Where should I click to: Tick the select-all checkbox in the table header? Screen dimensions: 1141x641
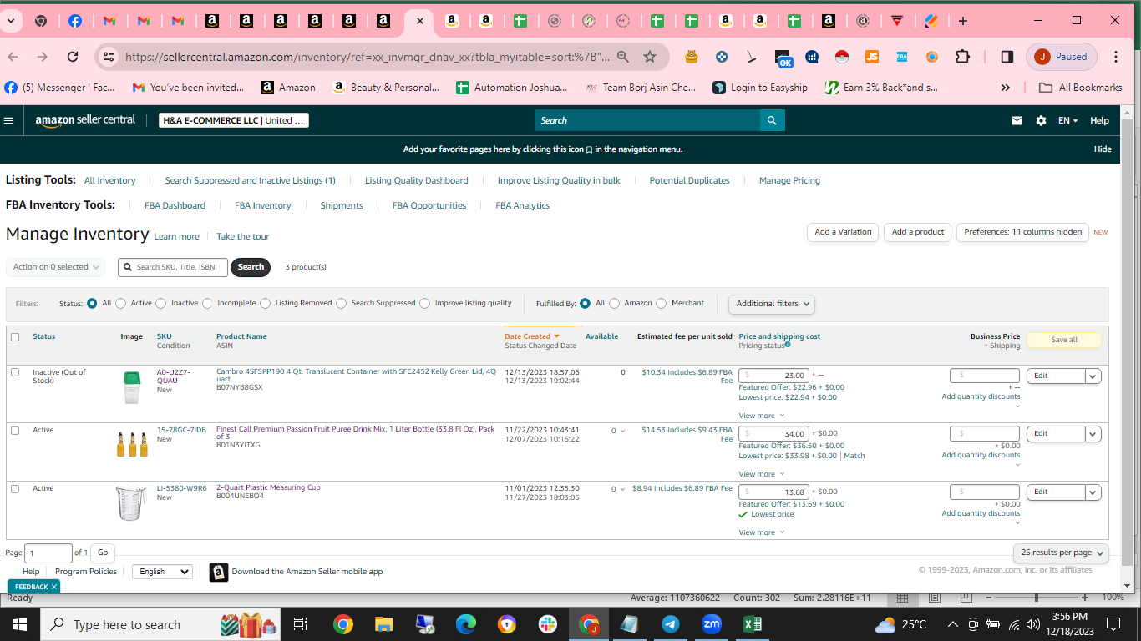(x=15, y=337)
